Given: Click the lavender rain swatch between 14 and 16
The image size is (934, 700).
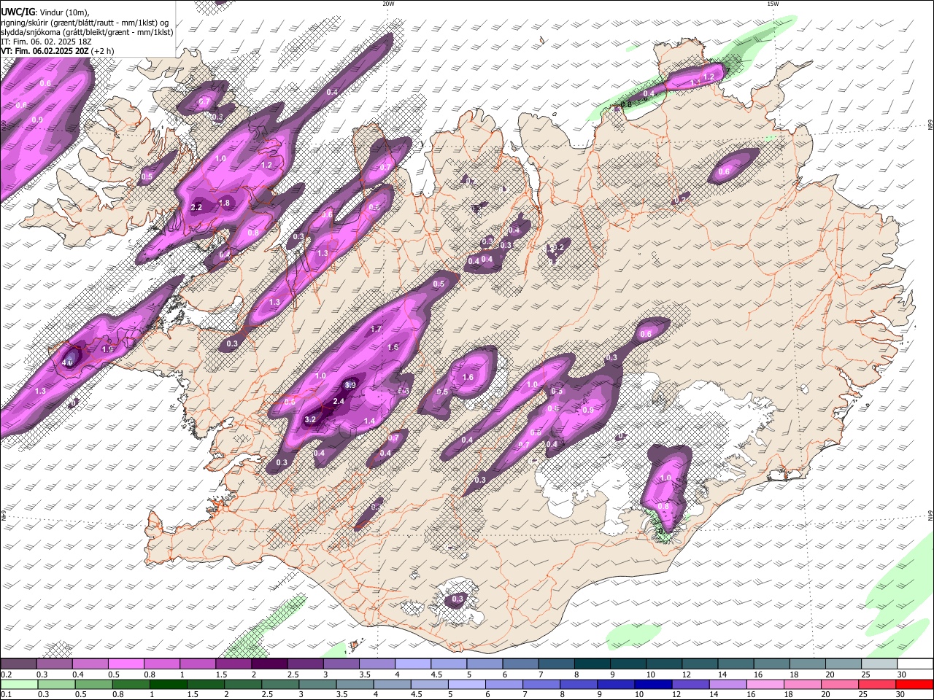Looking at the screenshot, I should coord(727,684).
